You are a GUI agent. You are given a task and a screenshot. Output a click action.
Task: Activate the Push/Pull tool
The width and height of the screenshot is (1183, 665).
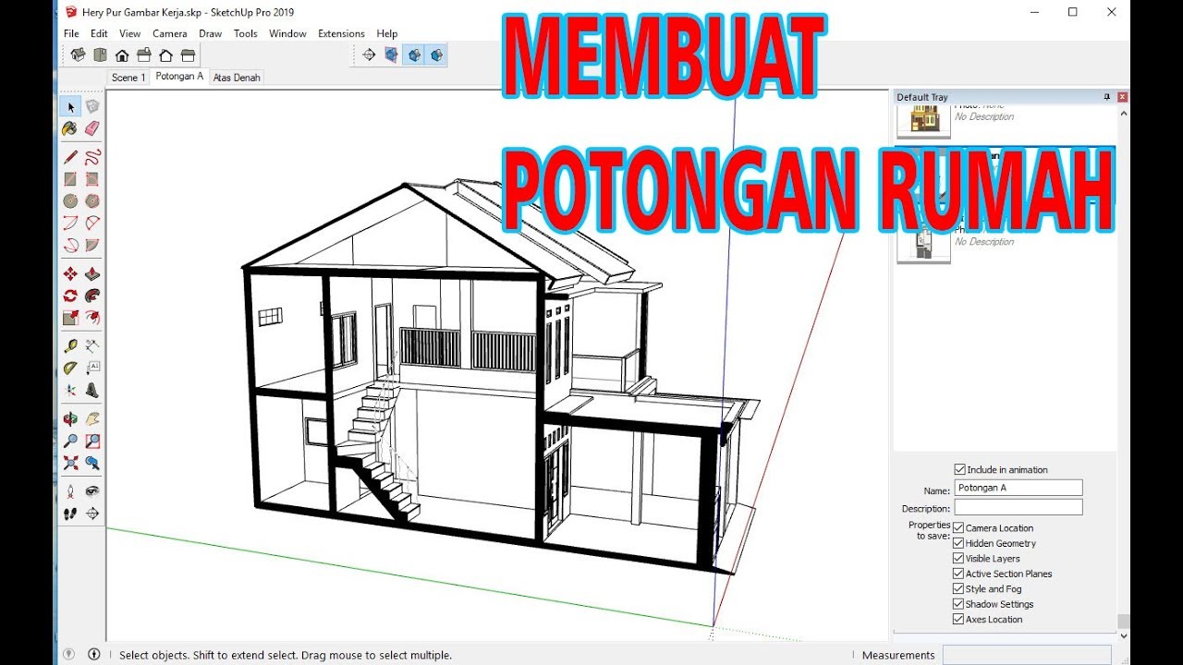(92, 274)
